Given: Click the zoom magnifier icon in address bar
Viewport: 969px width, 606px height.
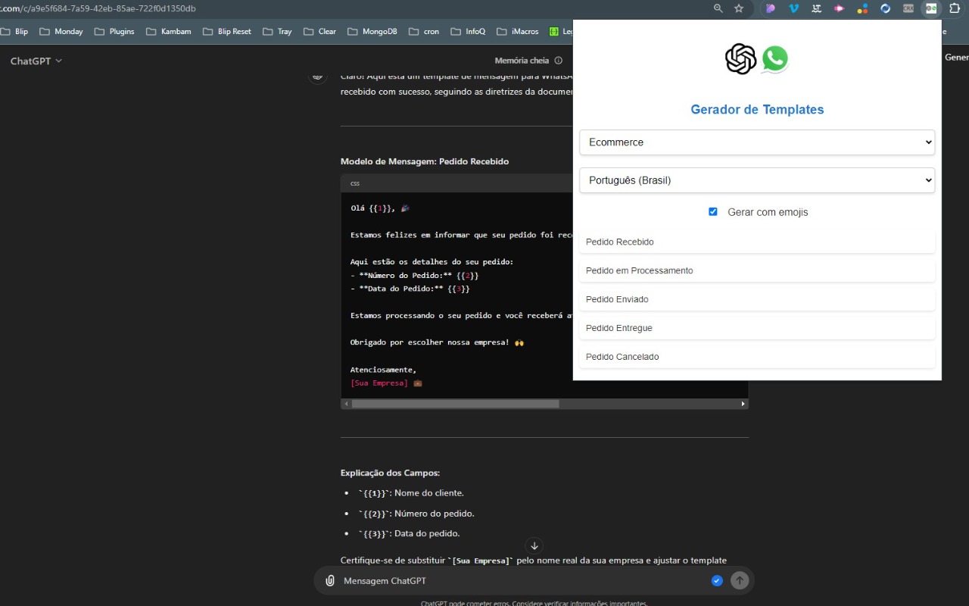Looking at the screenshot, I should pos(718,8).
